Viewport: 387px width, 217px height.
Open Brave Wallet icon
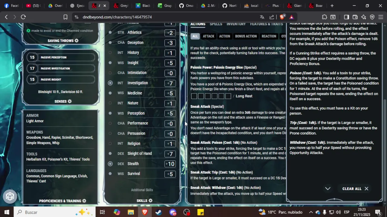pyautogui.click(x=355, y=17)
